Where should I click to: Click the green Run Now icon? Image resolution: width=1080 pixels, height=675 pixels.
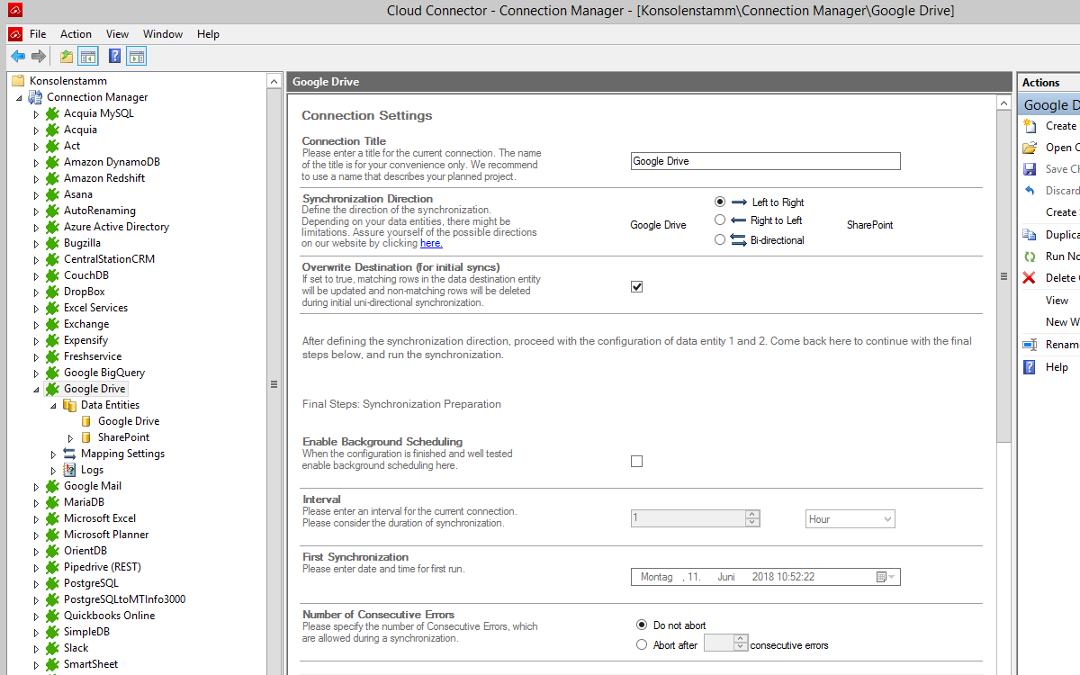[x=1030, y=256]
